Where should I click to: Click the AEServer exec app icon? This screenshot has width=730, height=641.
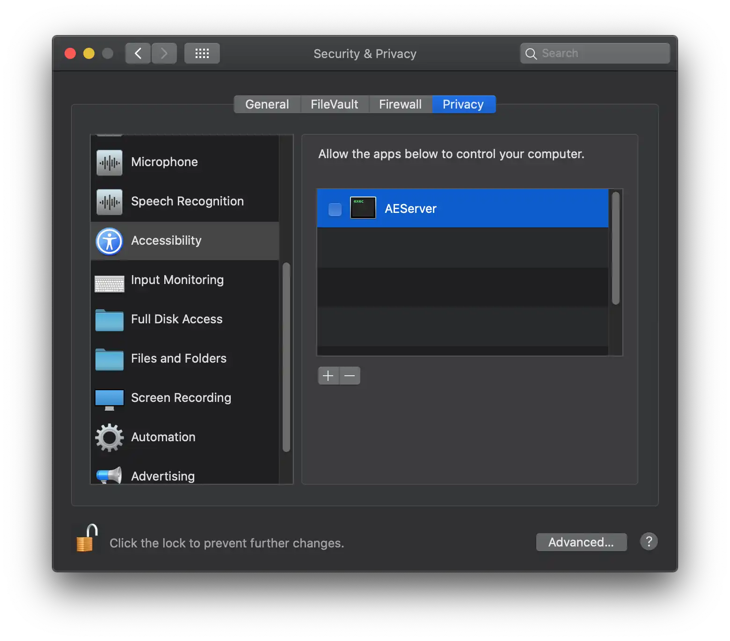click(363, 208)
